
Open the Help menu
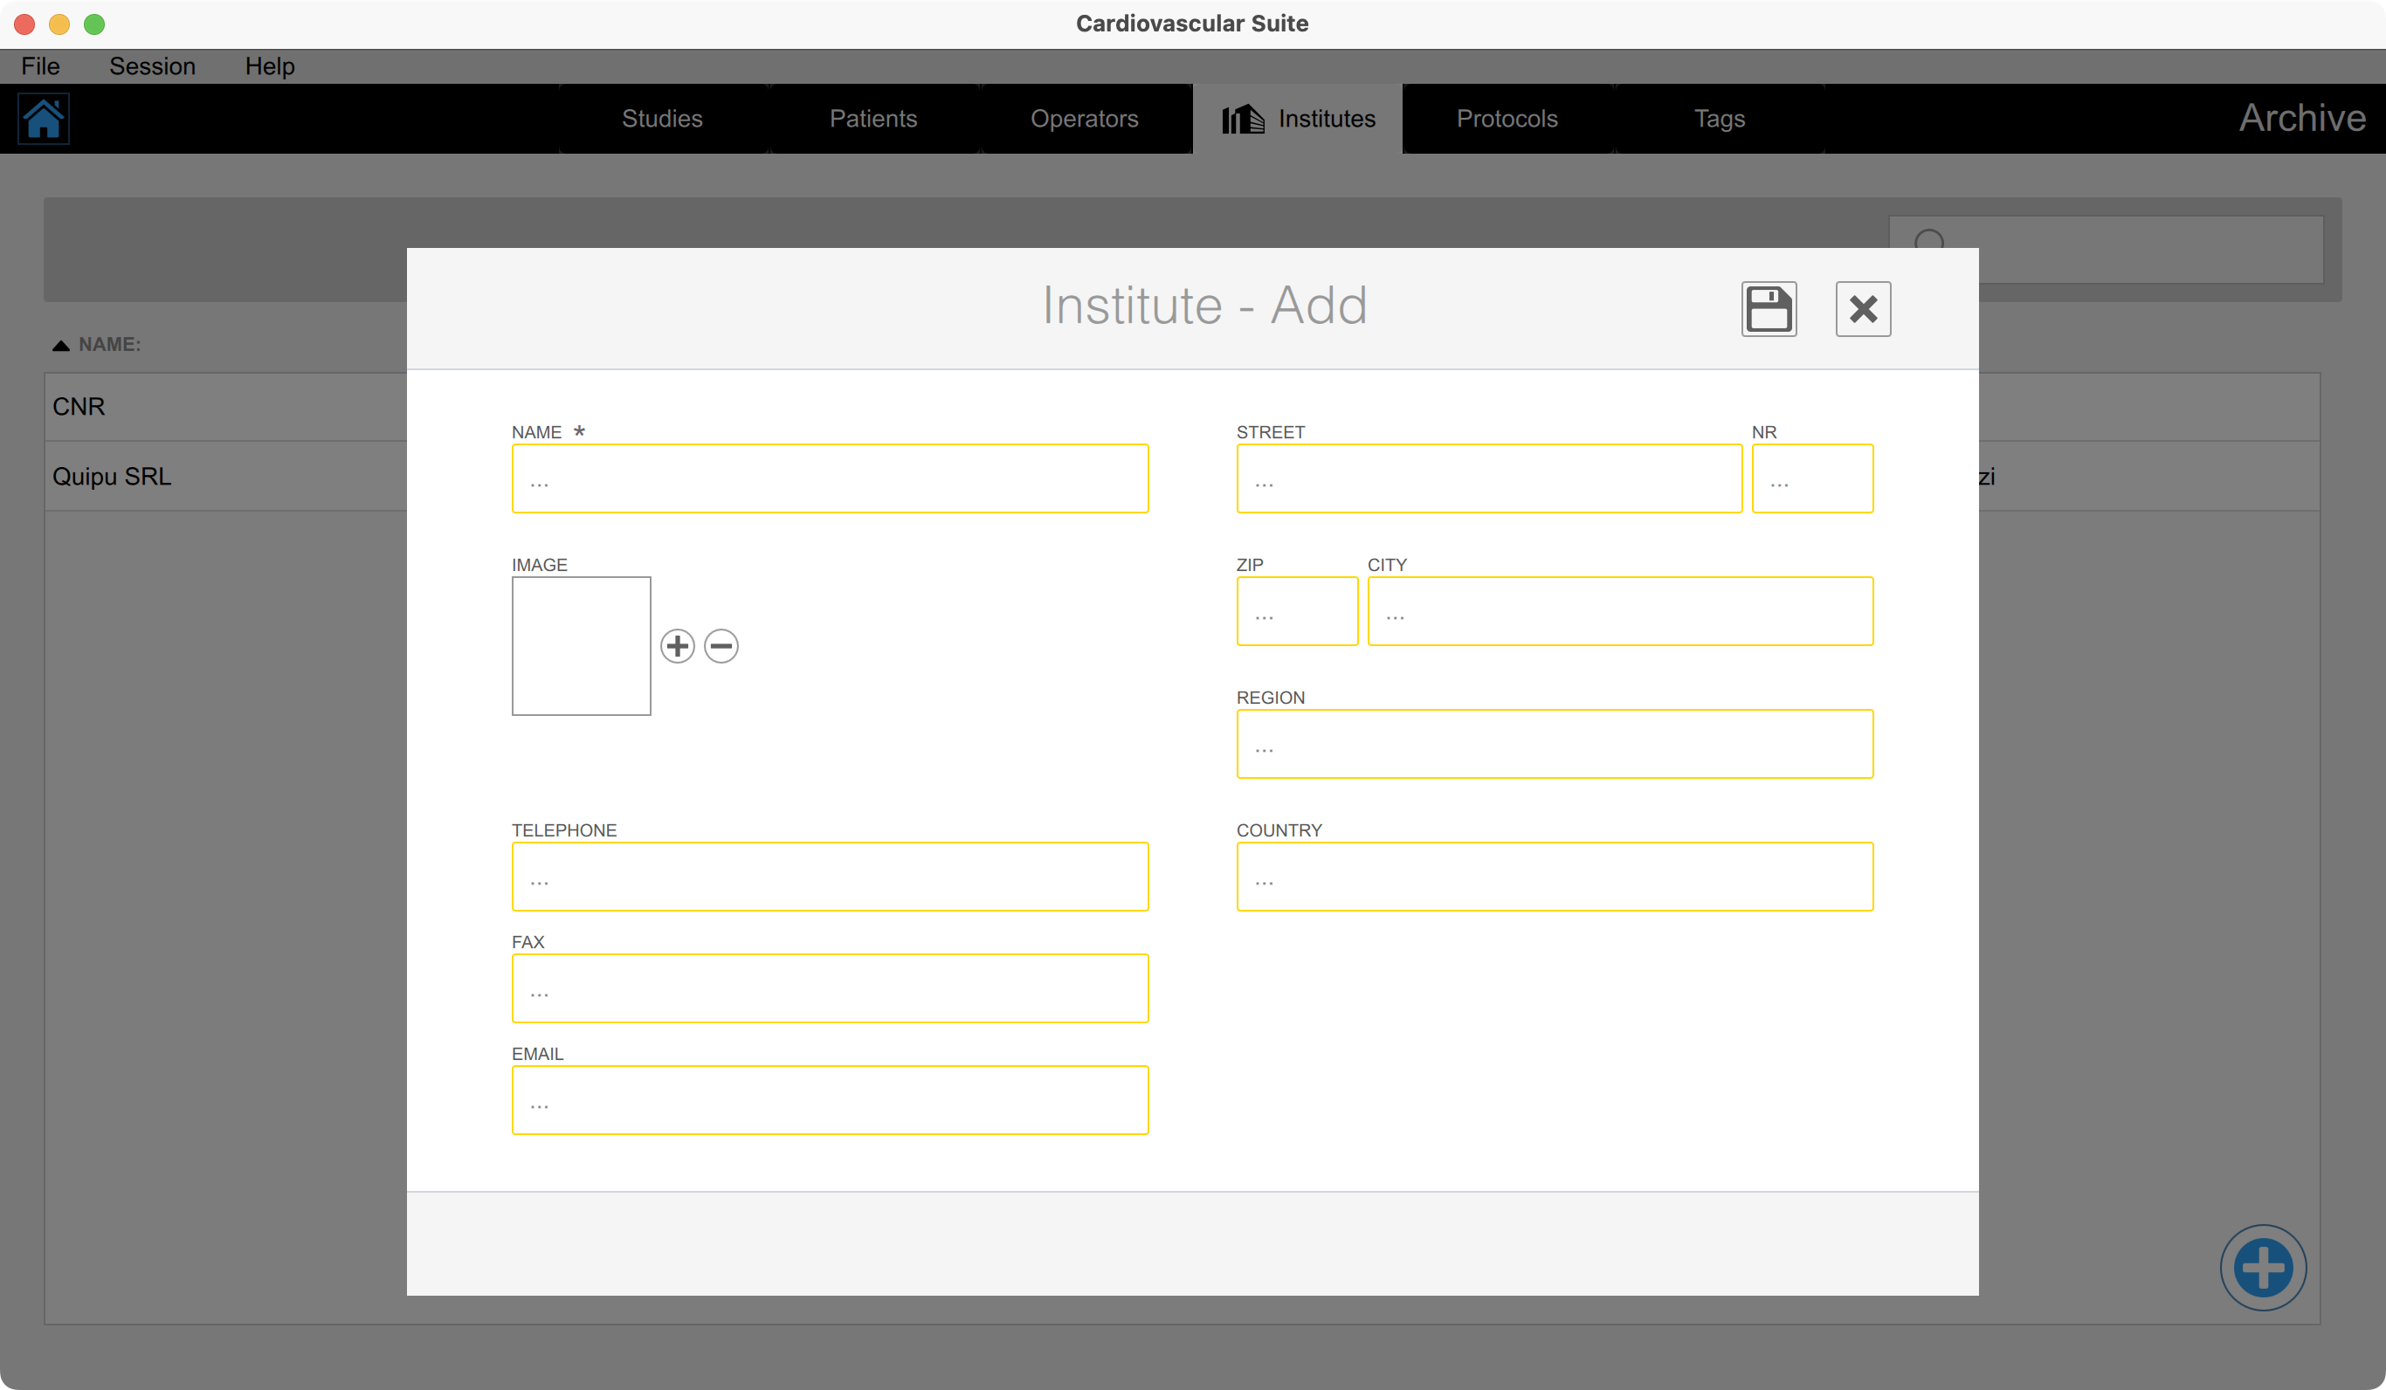point(269,66)
